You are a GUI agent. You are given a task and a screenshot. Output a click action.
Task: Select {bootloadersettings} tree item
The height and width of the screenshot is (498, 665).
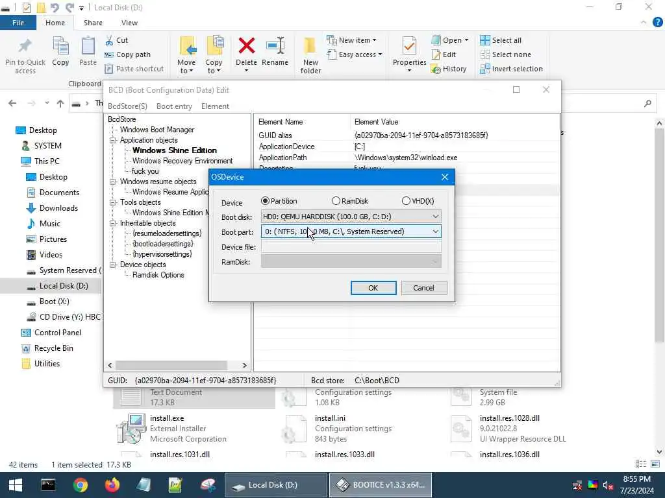163,244
